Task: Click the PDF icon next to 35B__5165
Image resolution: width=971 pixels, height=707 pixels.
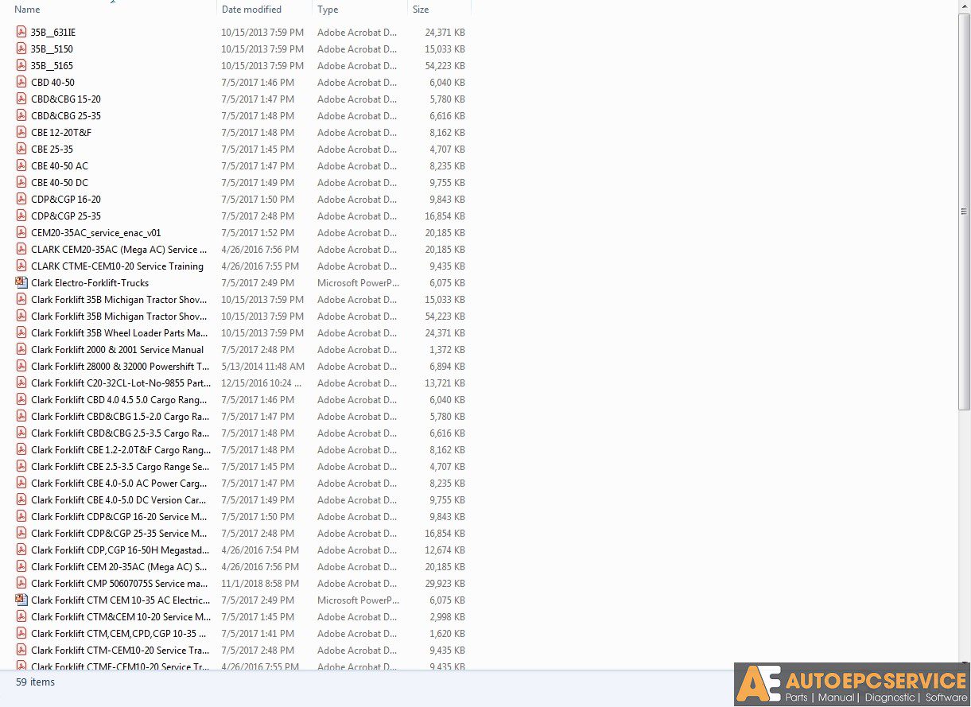Action: [x=21, y=66]
